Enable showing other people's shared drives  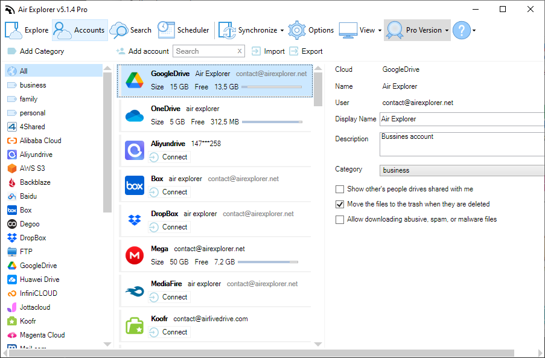[x=340, y=189]
